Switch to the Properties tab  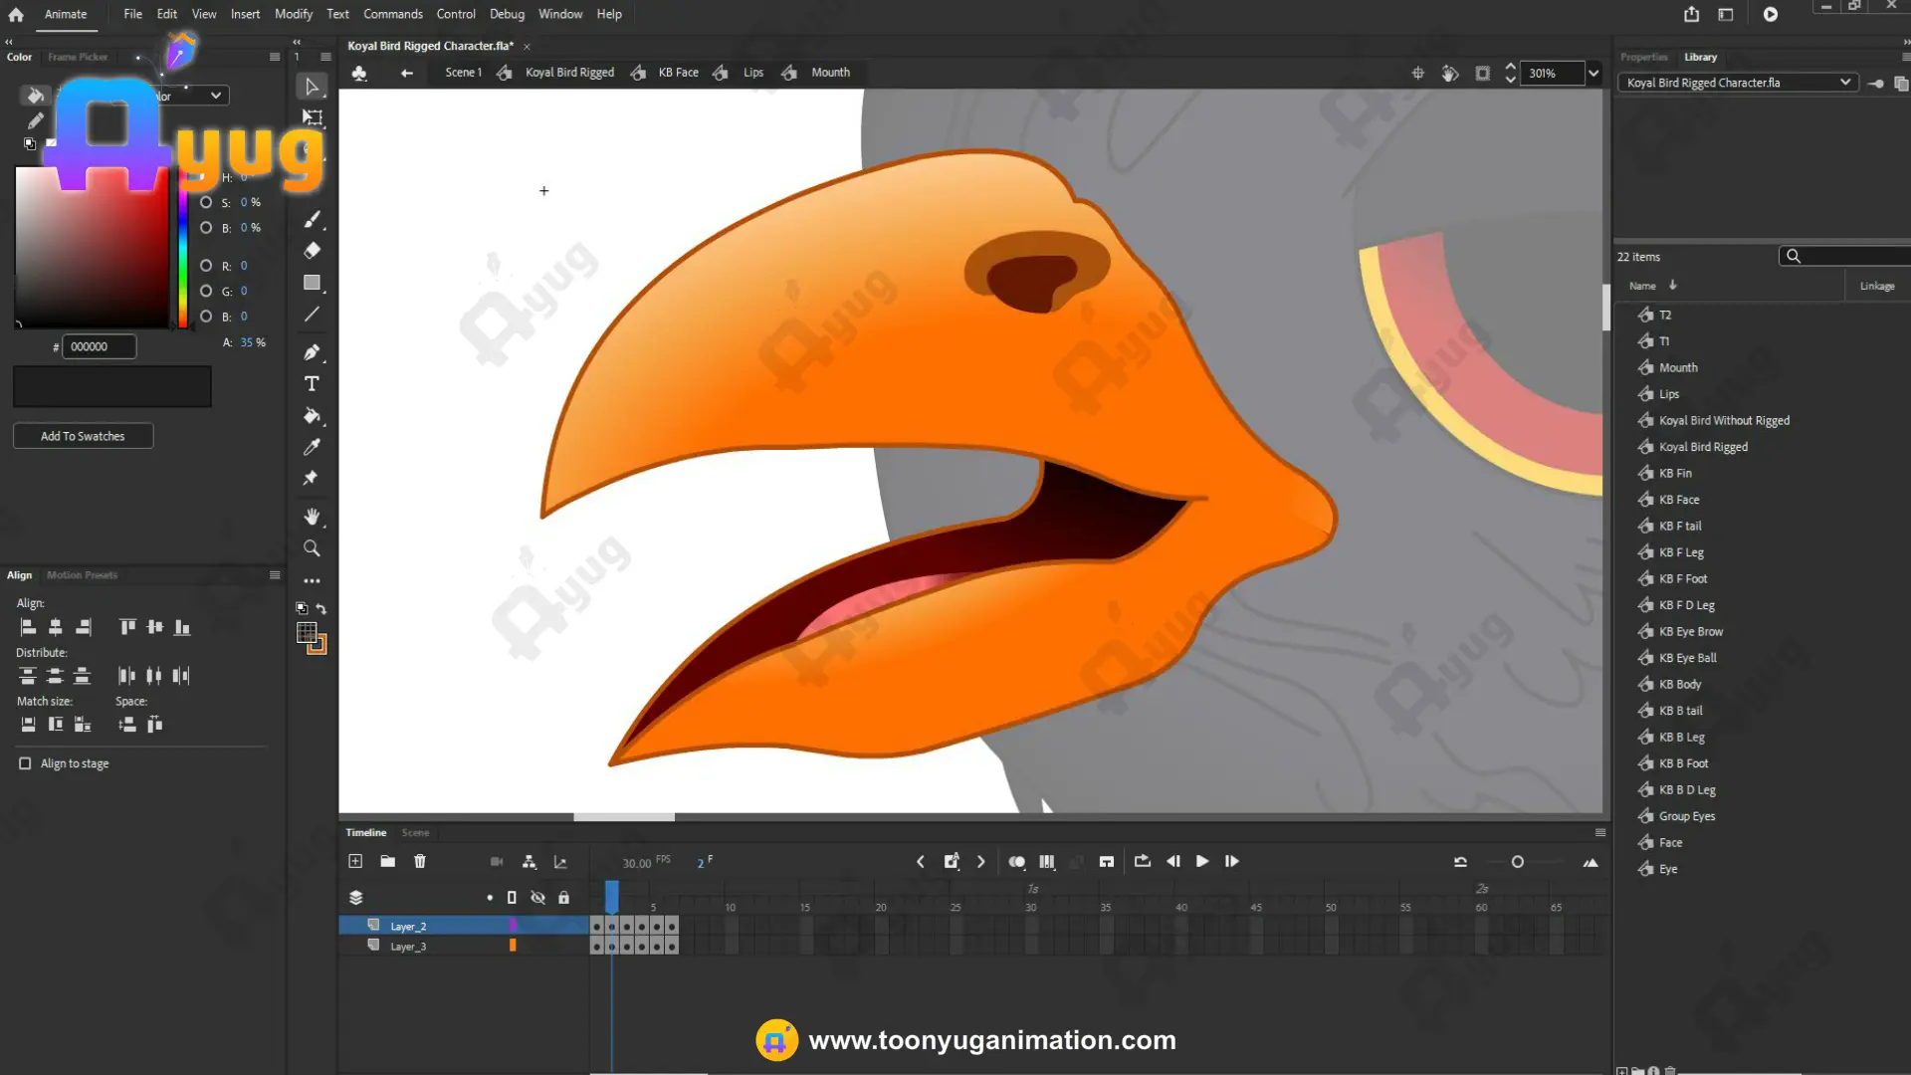click(x=1643, y=57)
